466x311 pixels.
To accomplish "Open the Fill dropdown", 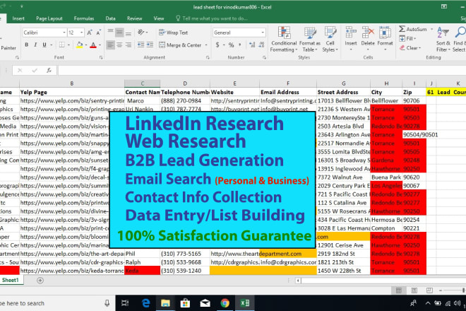I will coord(408,39).
